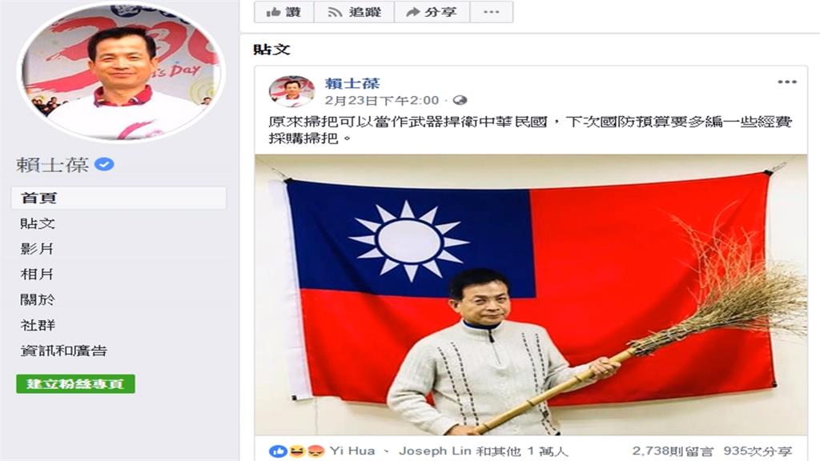Click the angry reaction icon

[316, 451]
